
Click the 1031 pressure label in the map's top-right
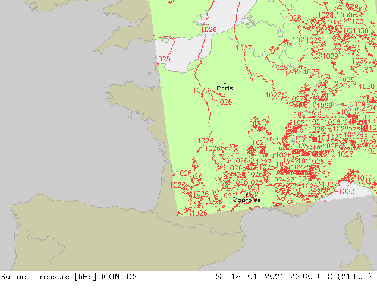(359, 22)
